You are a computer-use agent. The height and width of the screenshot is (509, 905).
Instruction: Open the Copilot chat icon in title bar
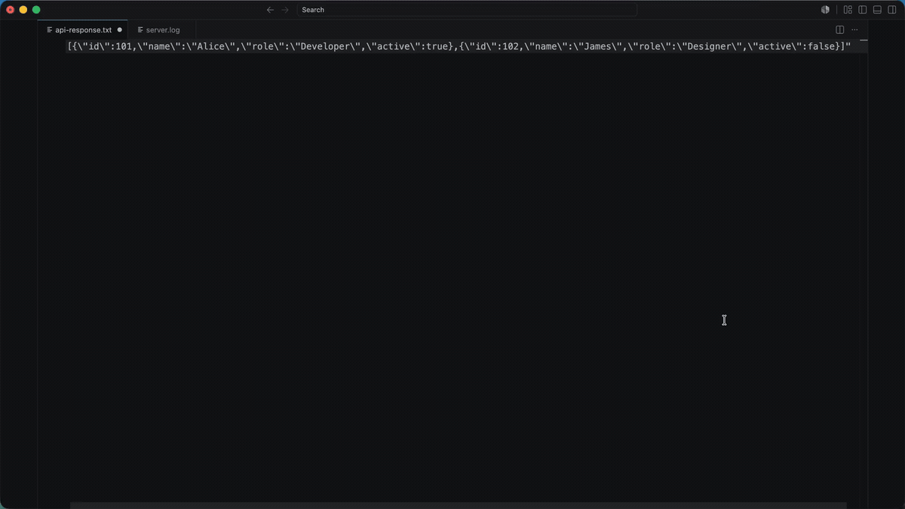point(825,10)
